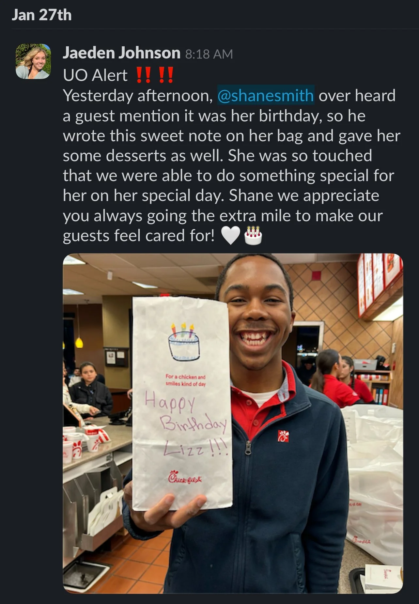
Task: Click the Chick-fil-A logo printed on bag
Action: pyautogui.click(x=185, y=478)
